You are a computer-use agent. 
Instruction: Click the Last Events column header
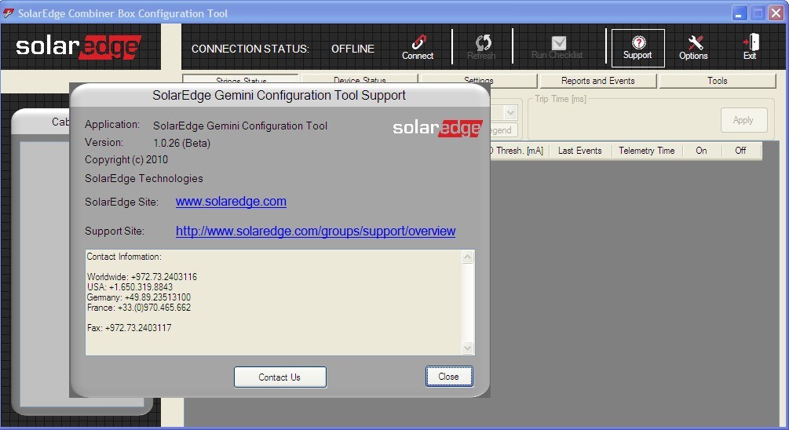[579, 151]
